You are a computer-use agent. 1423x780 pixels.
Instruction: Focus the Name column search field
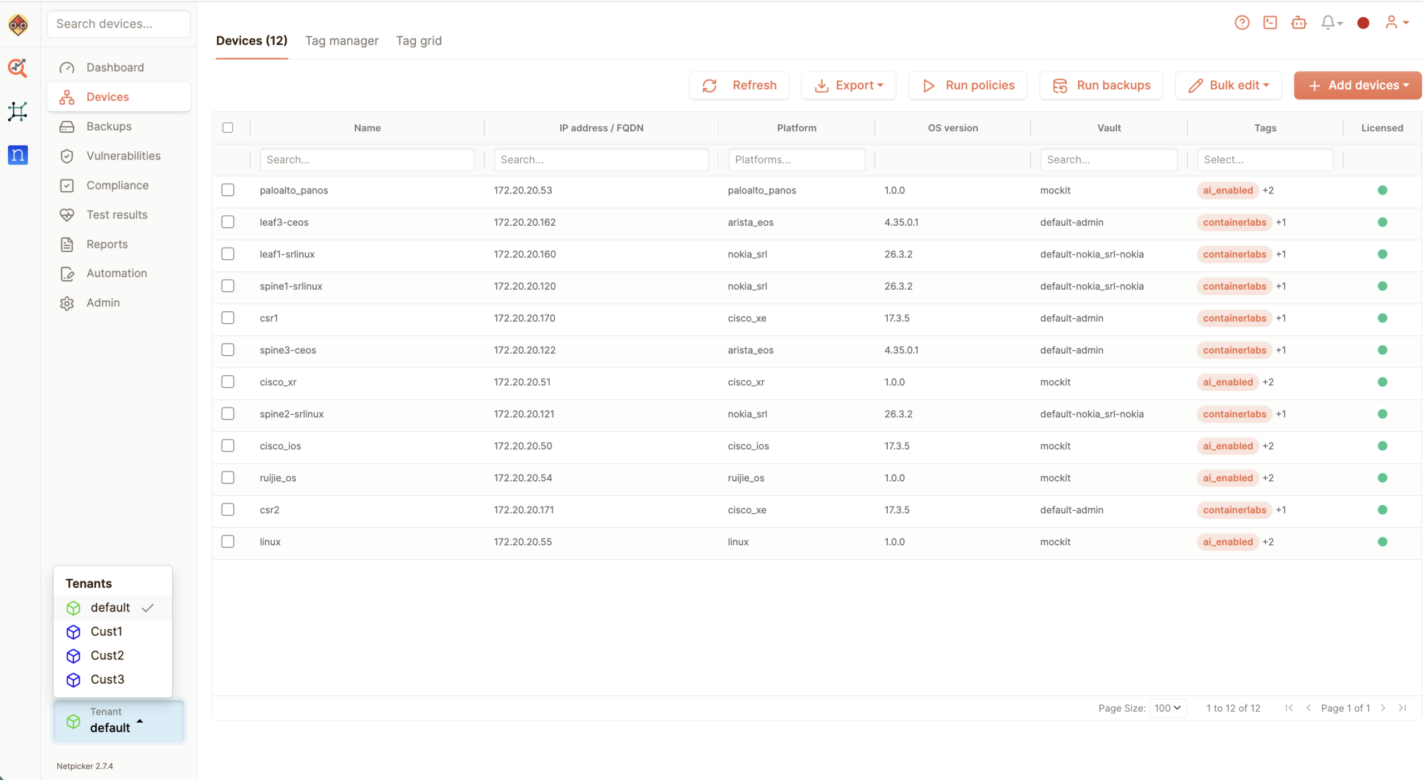[x=367, y=160]
